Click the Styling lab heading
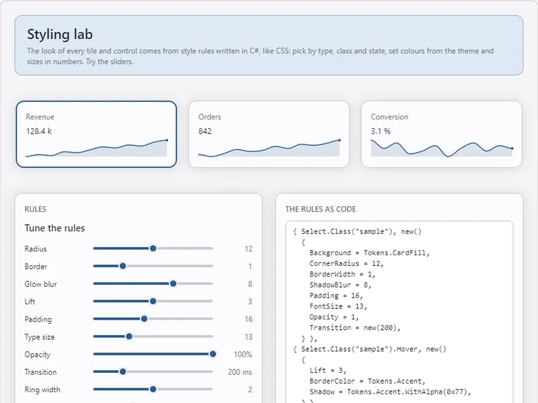This screenshot has height=403, width=538. pos(60,34)
